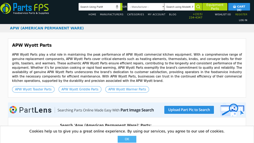The height and width of the screenshot is (143, 254).
Task: Click Upload Part Pic to Search
Action: [x=189, y=110]
